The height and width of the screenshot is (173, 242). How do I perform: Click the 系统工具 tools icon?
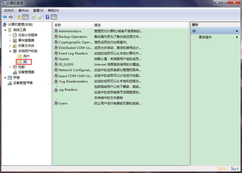(10, 30)
